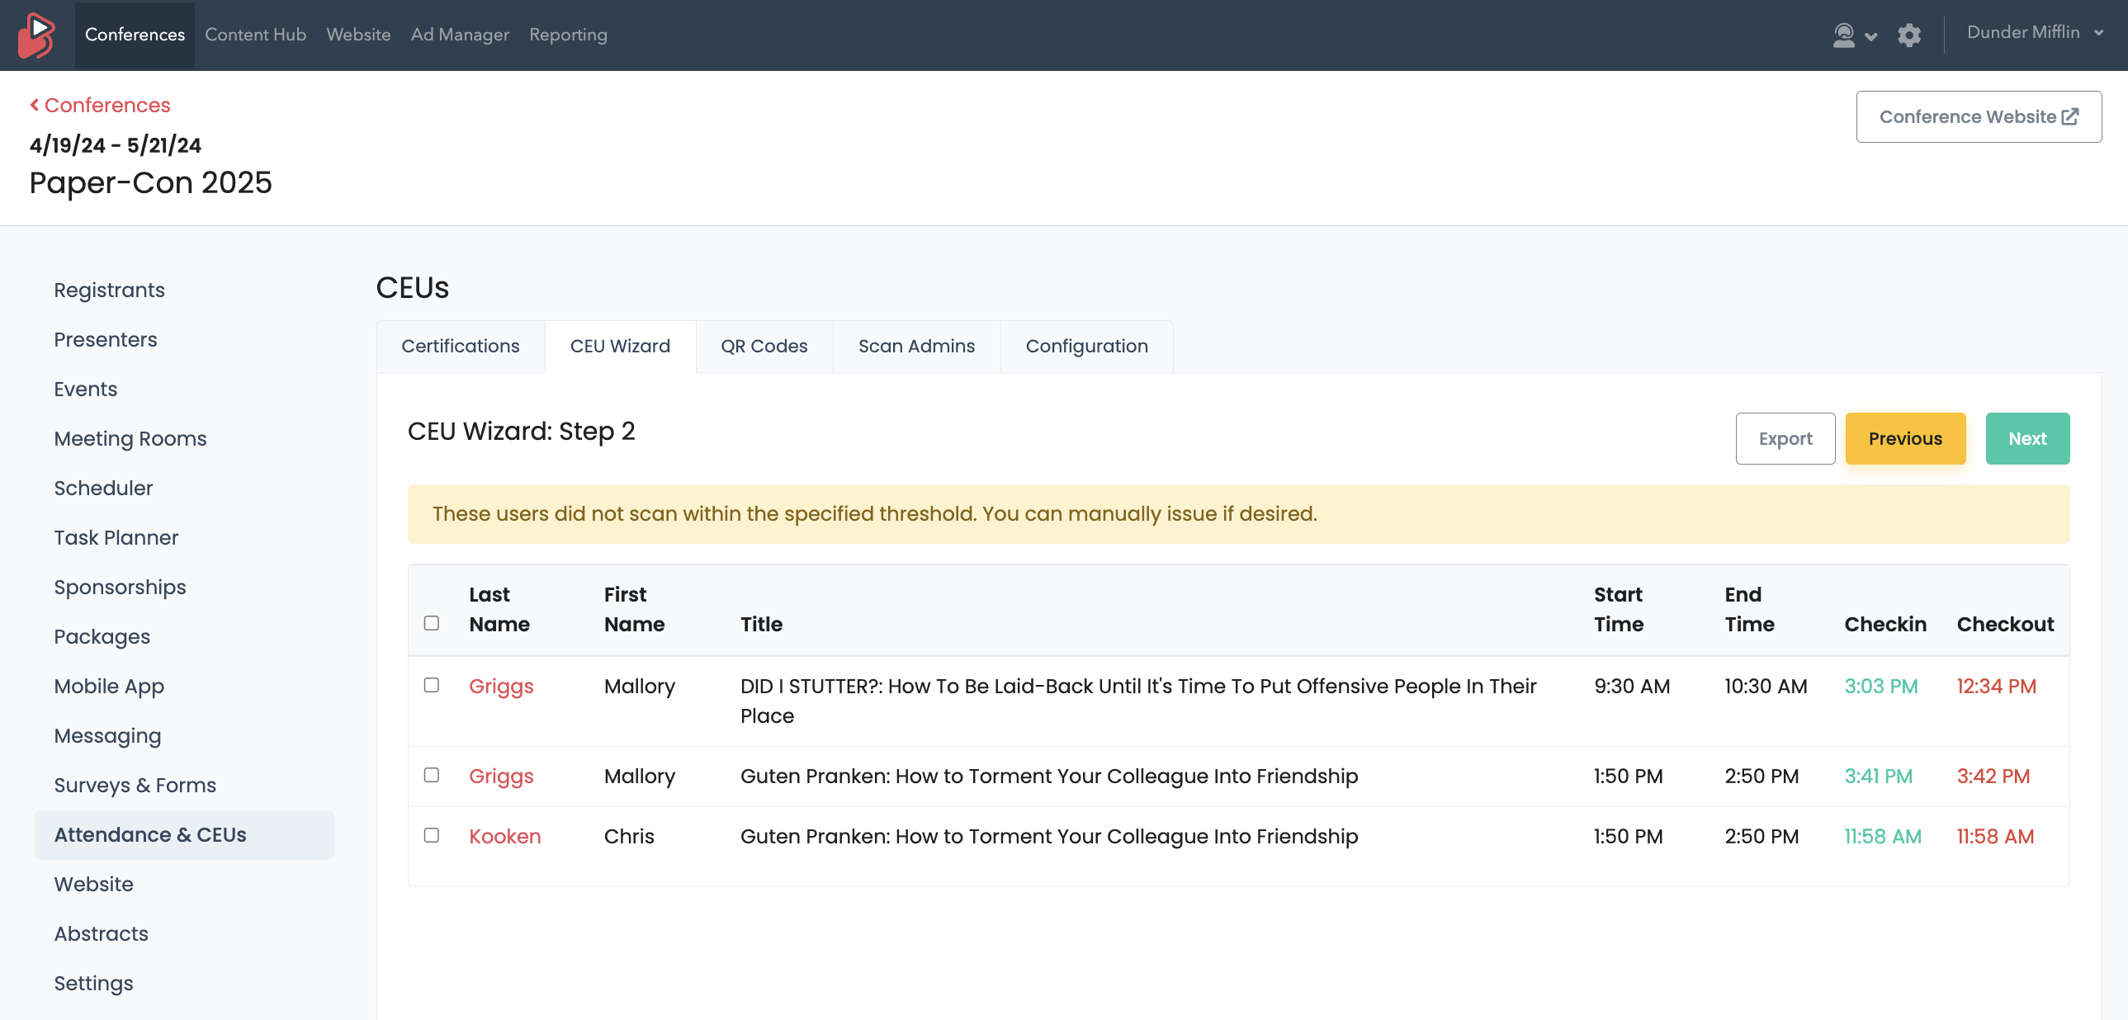The image size is (2128, 1020).
Task: Open Surveys & Forms in the sidebar
Action: coord(135,786)
